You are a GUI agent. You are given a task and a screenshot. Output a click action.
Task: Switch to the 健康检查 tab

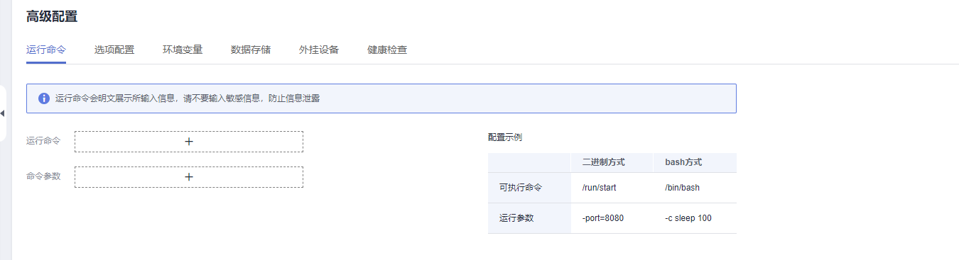click(387, 50)
